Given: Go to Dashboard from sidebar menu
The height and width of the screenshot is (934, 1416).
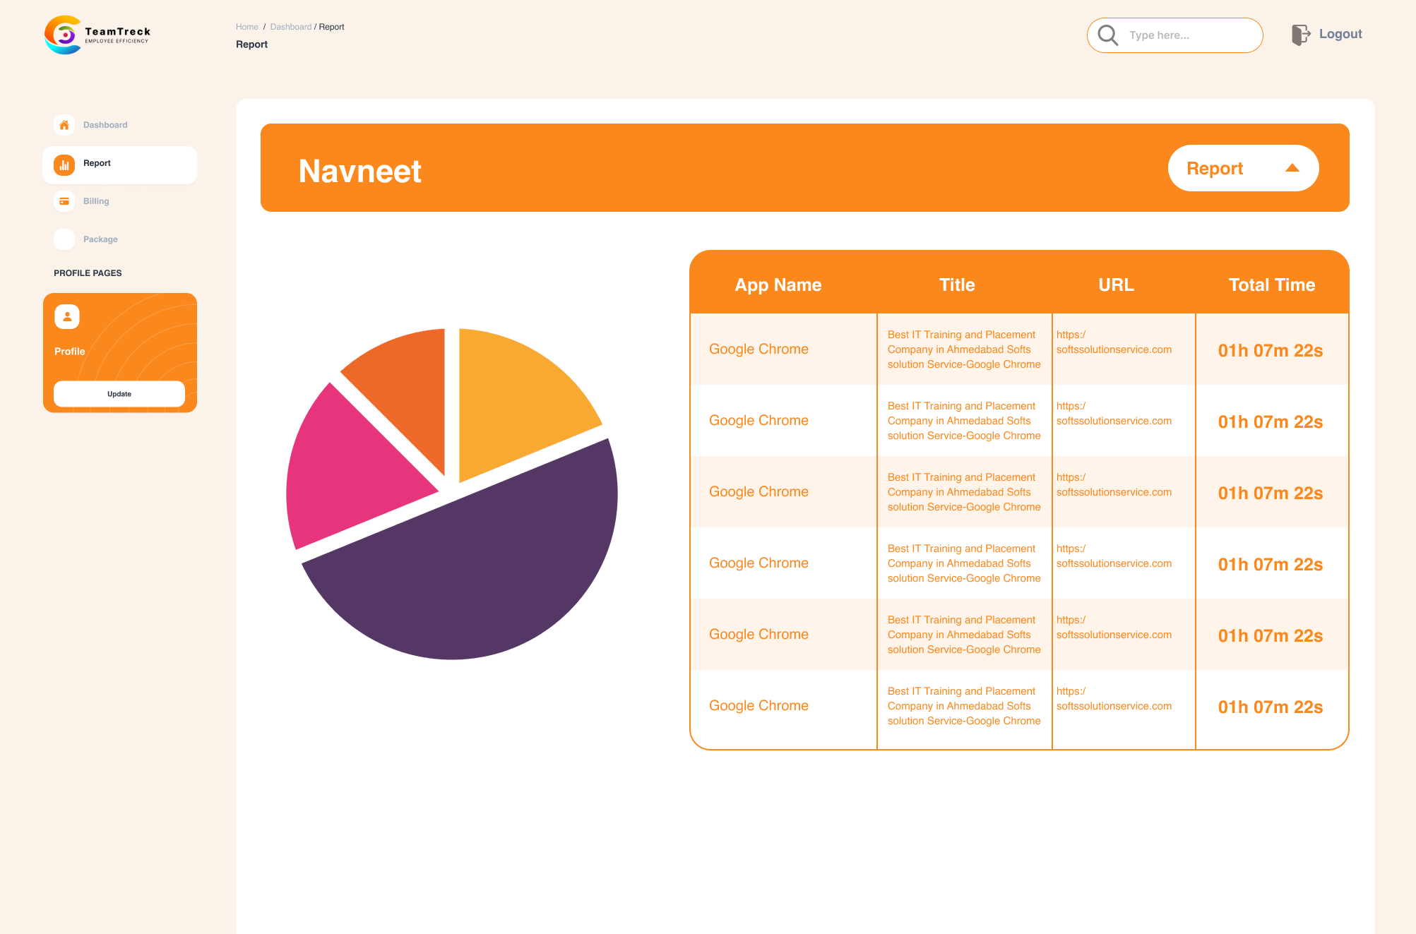Looking at the screenshot, I should [x=105, y=125].
